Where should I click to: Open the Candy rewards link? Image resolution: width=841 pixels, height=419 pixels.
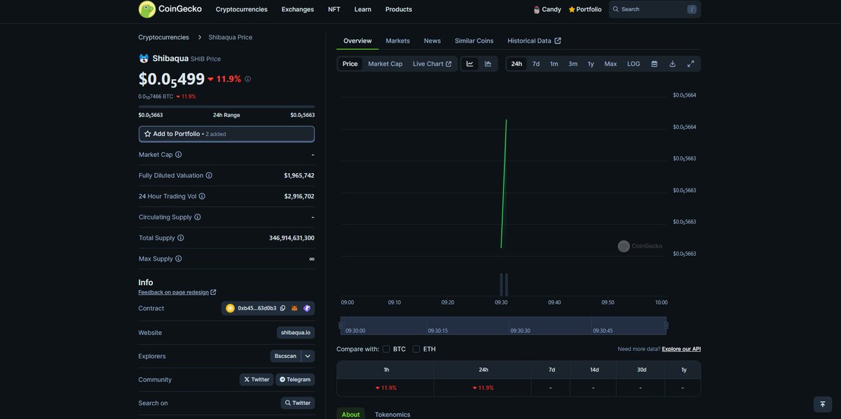pos(547,9)
